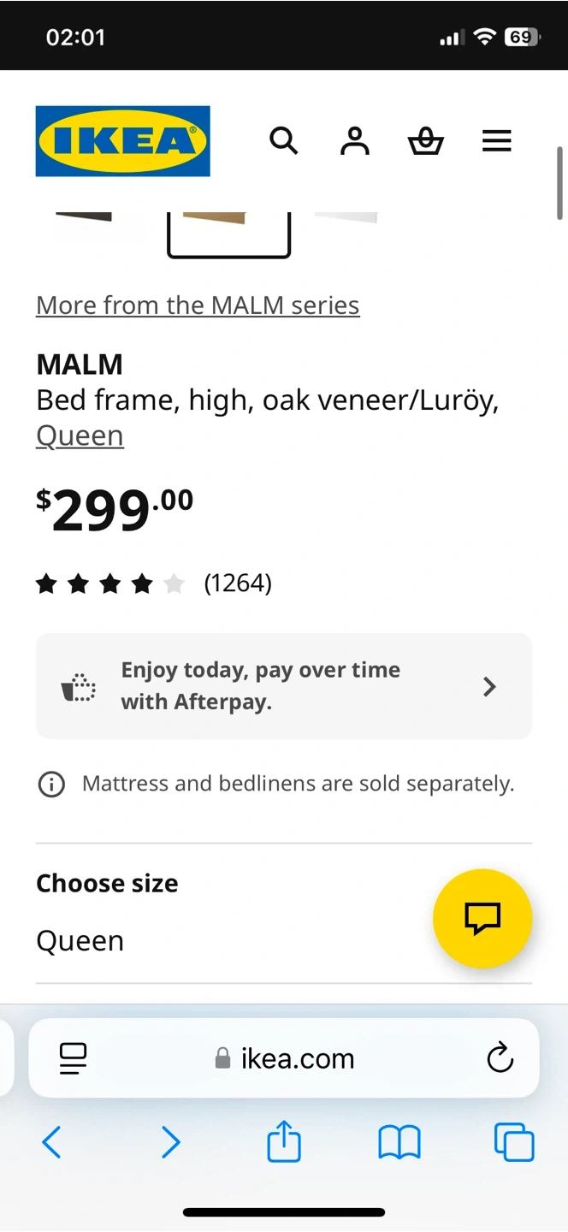Select the white color thumbnail
This screenshot has width=568, height=1232.
click(x=346, y=219)
